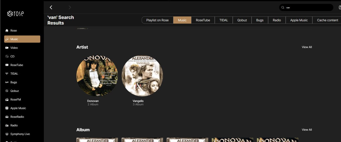Screen dimensions: 341x142
Task: Open the Donovan artist thumbnail
Action: pos(97,76)
